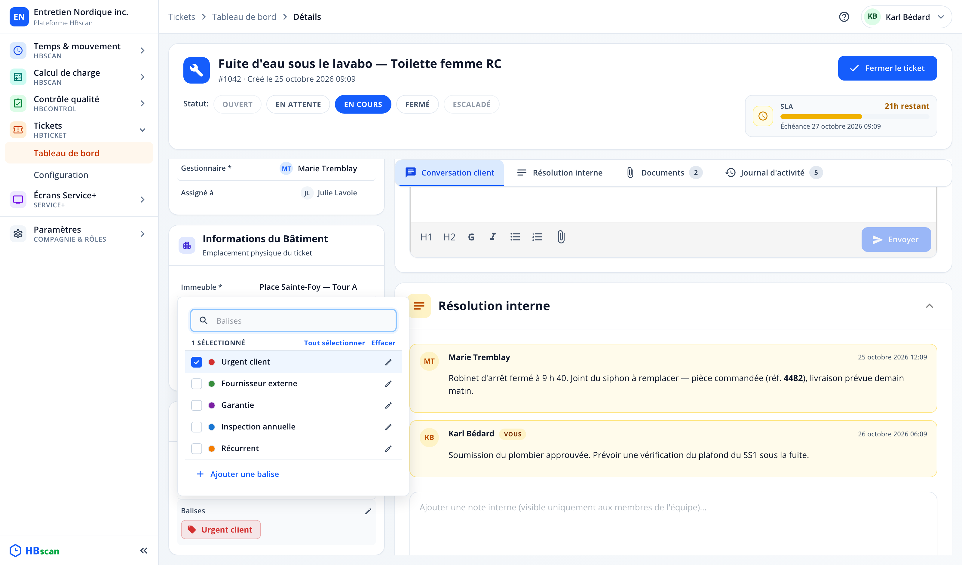Open the Documents tab
This screenshot has width=962, height=565.
pyautogui.click(x=664, y=173)
